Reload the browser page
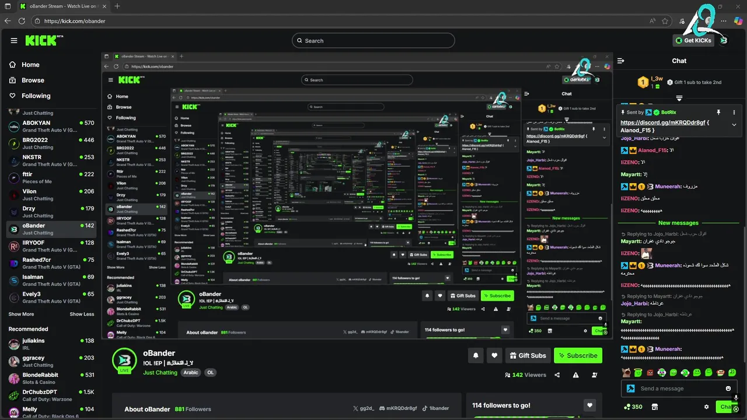747x420 pixels. (x=22, y=21)
